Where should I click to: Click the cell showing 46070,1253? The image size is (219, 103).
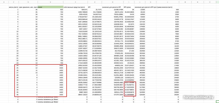click(x=113, y=12)
